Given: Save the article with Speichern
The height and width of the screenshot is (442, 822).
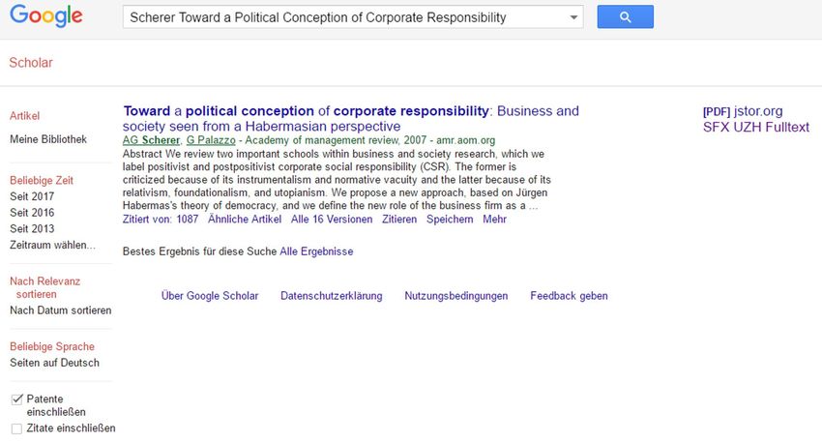Looking at the screenshot, I should coord(450,220).
